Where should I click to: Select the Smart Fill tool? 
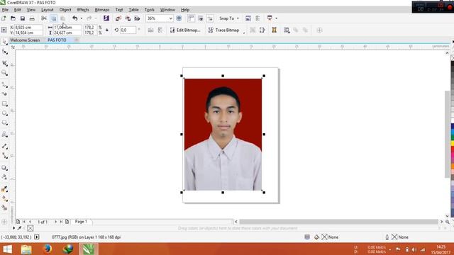point(4,208)
